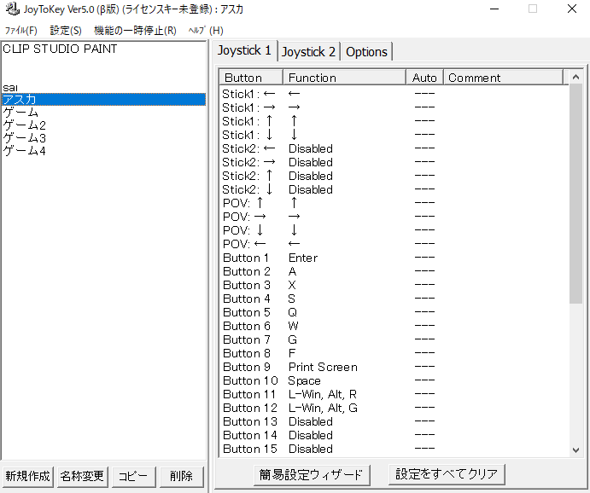
Task: Select the Button 5 row
Action: point(394,312)
